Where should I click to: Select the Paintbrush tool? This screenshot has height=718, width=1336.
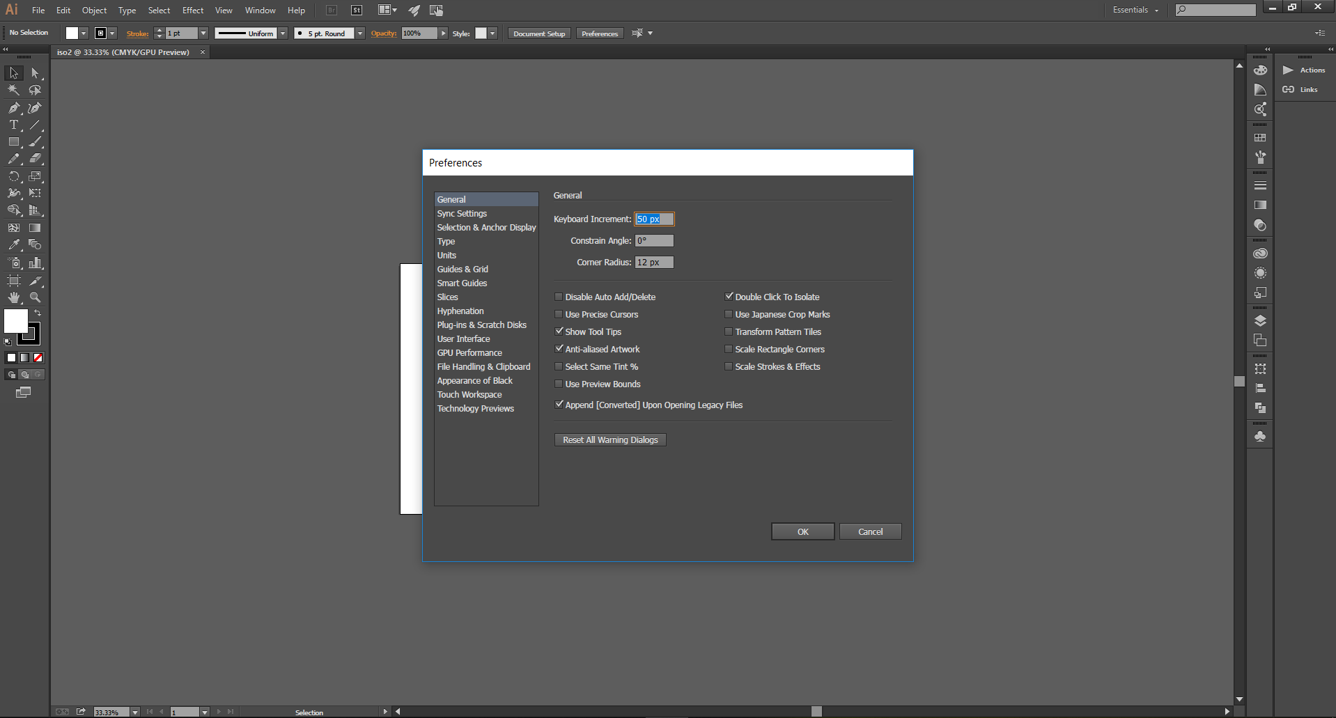(x=35, y=141)
